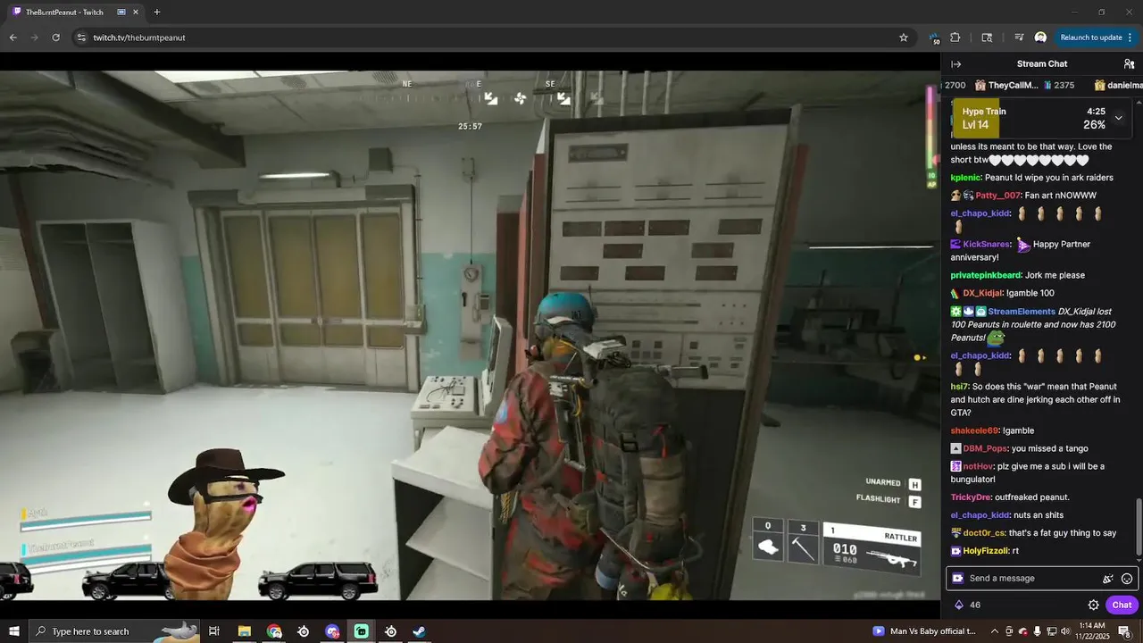Open the chat community users list

[x=1129, y=64]
